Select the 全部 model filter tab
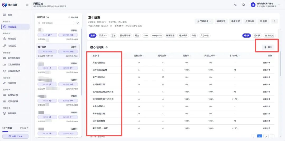This screenshot has width=285, height=141. 93,36
